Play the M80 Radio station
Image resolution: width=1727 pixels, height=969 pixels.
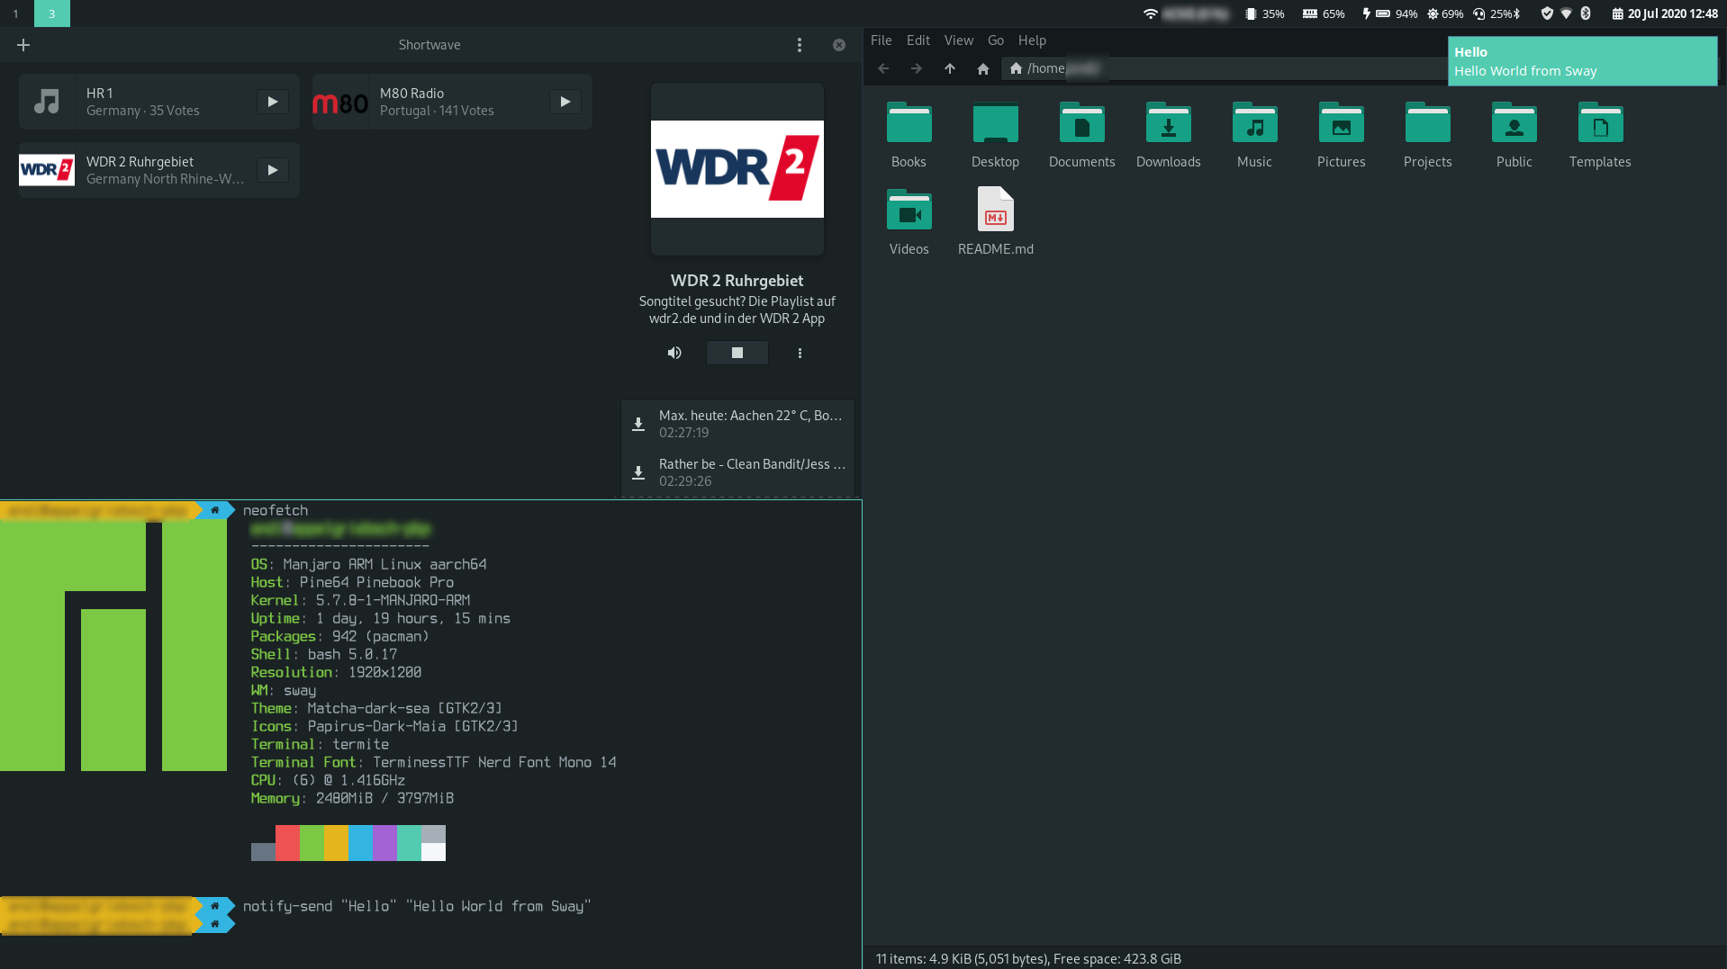565,102
